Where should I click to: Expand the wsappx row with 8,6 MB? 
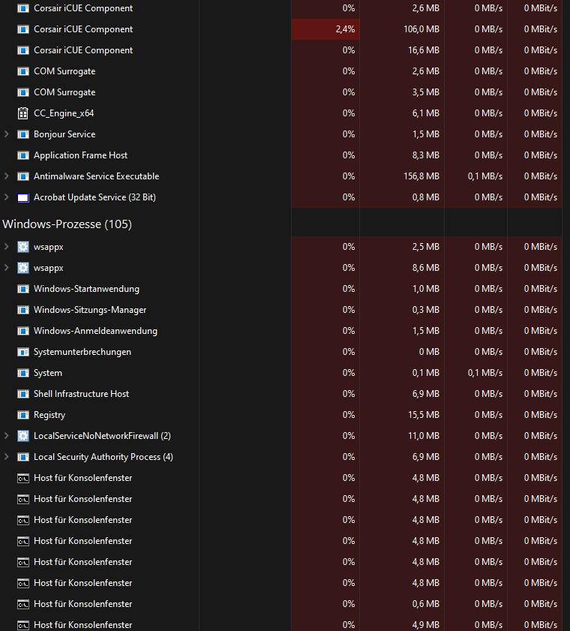tap(7, 267)
